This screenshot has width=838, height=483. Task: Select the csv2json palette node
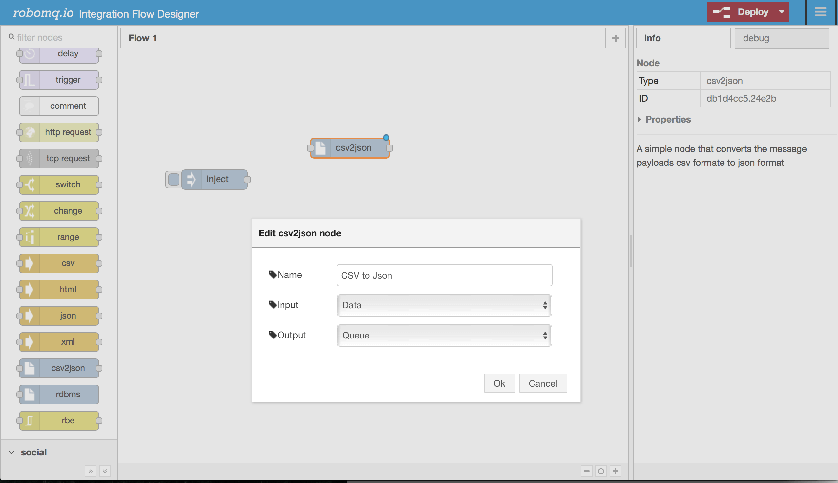pyautogui.click(x=59, y=368)
